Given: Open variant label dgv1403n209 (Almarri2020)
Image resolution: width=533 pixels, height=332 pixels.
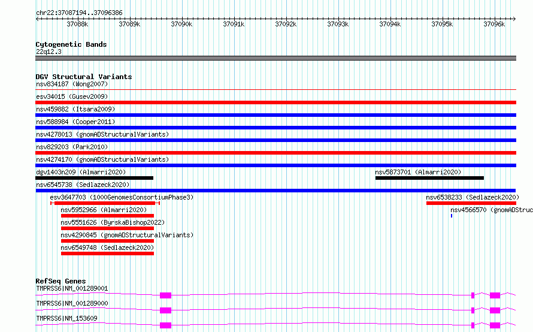Looking at the screenshot, I should point(81,172).
